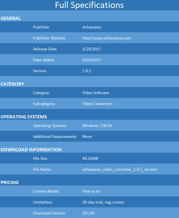Click the PRICING section header
Screen dimensions: 179x218
[10, 182]
